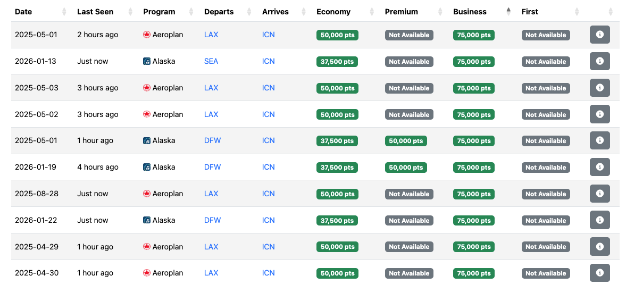Show details for 2026-01-19 DFW flight
Screen dimensions: 626x284
tap(599, 167)
